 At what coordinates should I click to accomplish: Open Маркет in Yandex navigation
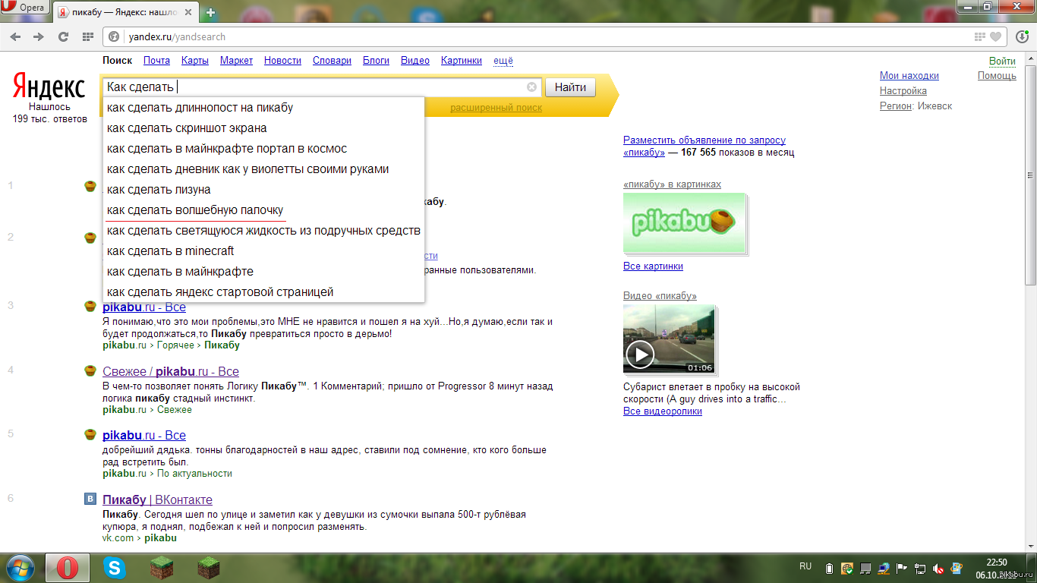point(236,61)
